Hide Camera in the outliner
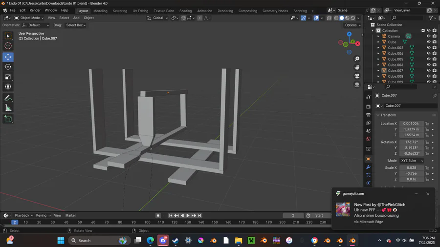This screenshot has width=440, height=247. tap(428, 36)
